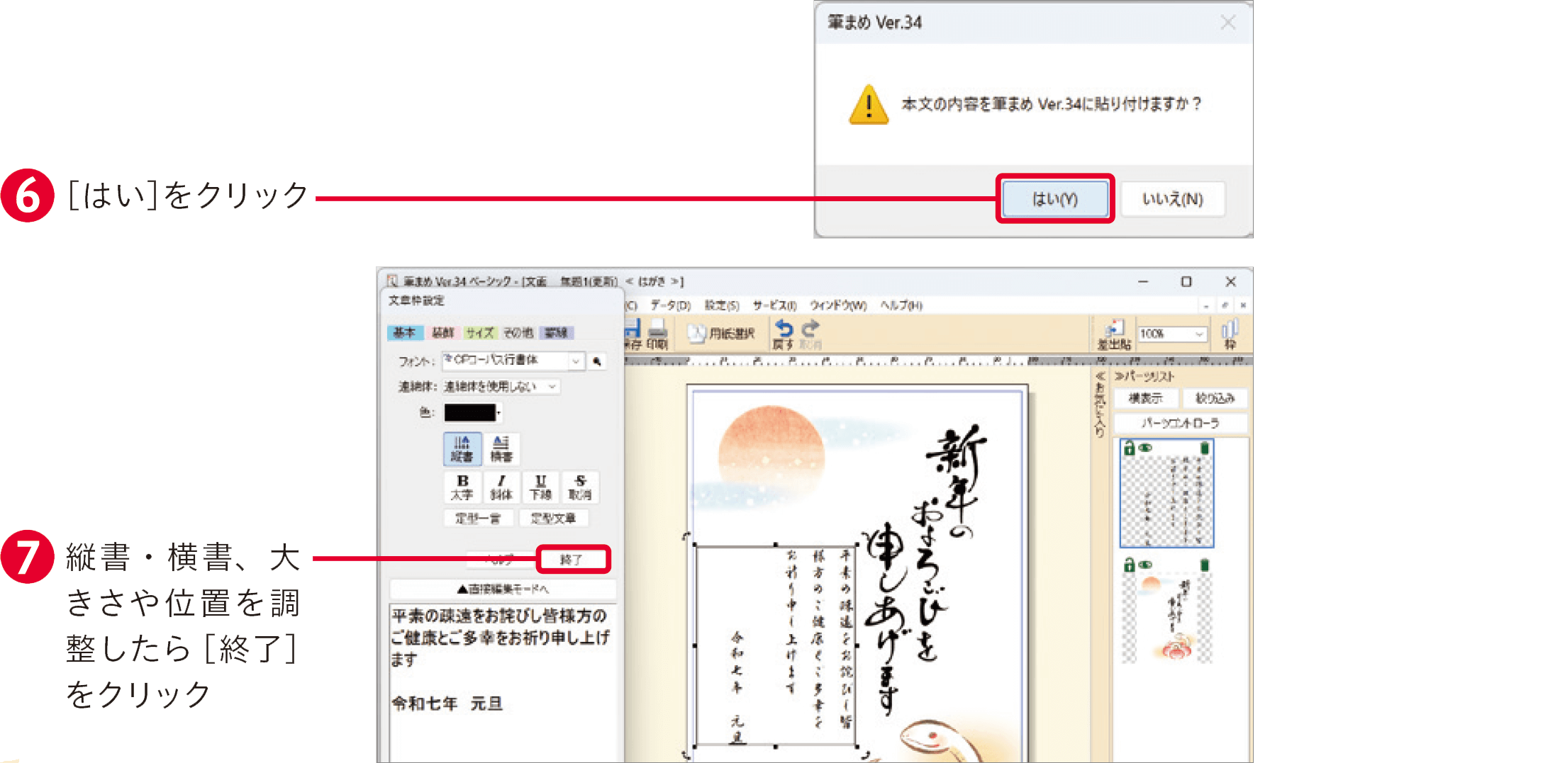
Task: Toggle 斜体 italic formatting
Action: pos(501,487)
